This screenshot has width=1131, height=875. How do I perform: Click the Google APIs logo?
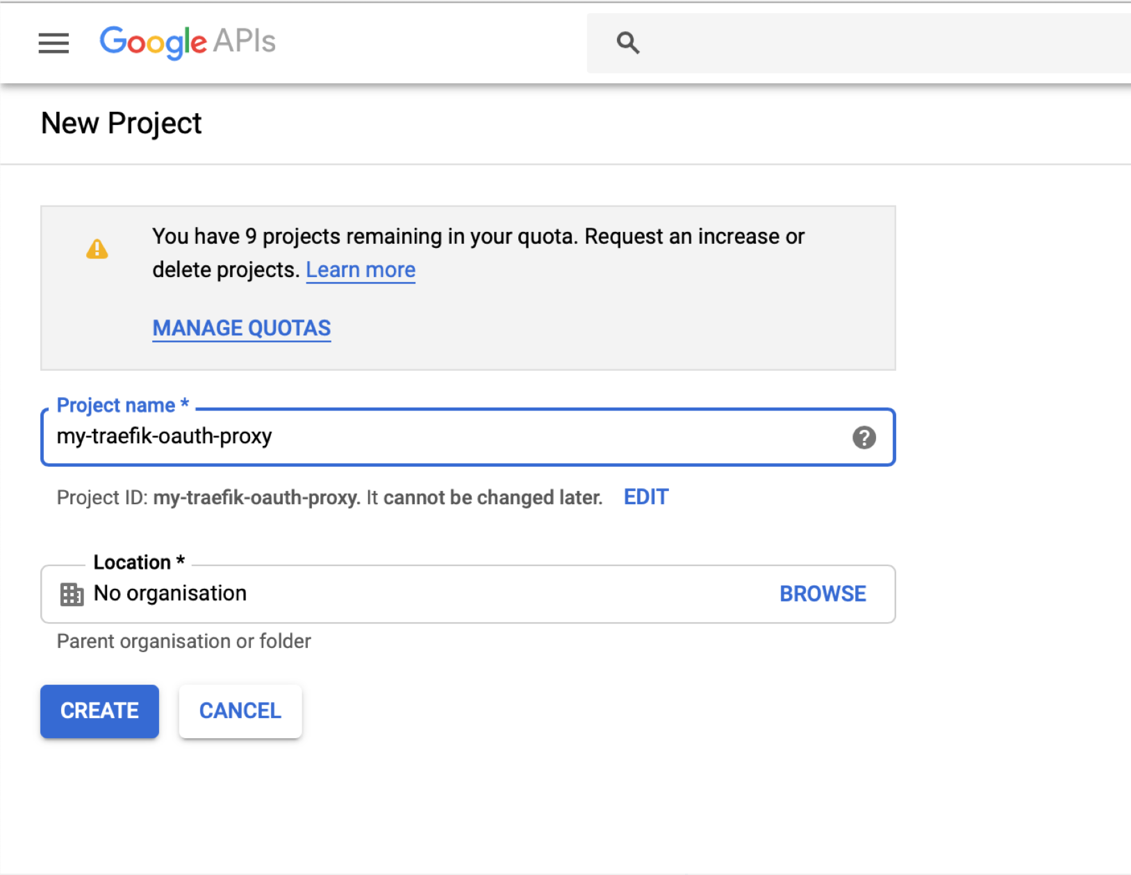click(188, 42)
